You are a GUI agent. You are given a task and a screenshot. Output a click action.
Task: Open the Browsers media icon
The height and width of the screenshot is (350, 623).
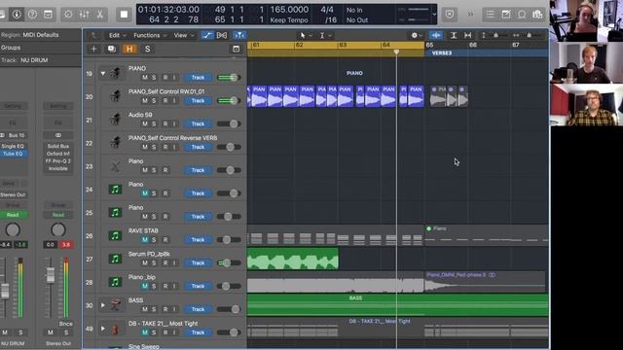(537, 15)
